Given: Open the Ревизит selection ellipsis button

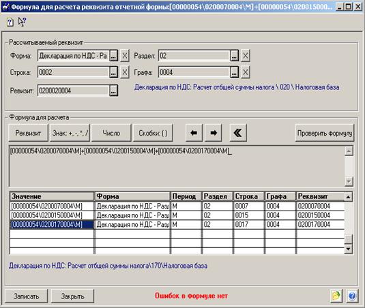Looking at the screenshot, I should click(114, 91).
